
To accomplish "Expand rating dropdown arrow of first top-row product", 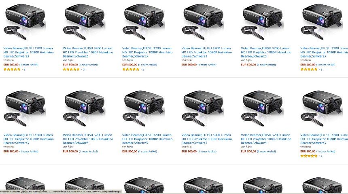I will point(22,69).
